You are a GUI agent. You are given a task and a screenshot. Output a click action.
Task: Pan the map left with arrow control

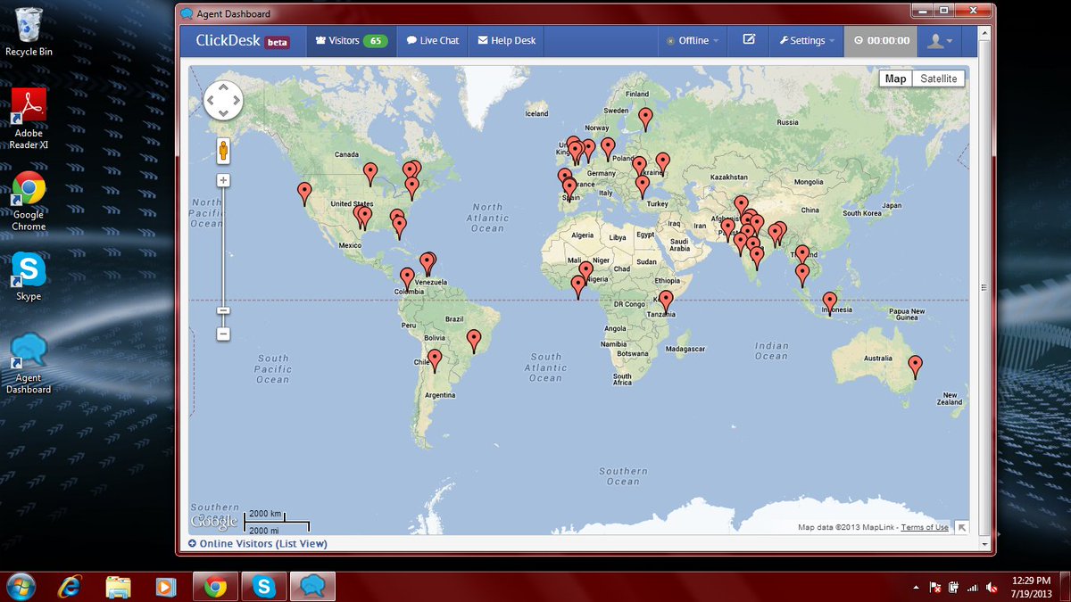point(211,101)
